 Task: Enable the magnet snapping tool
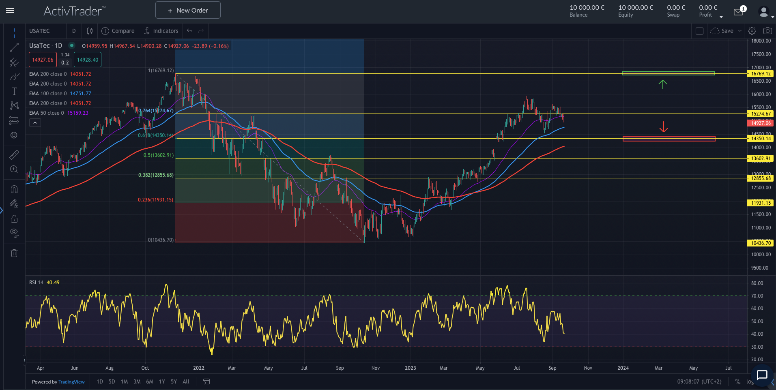[x=14, y=189]
